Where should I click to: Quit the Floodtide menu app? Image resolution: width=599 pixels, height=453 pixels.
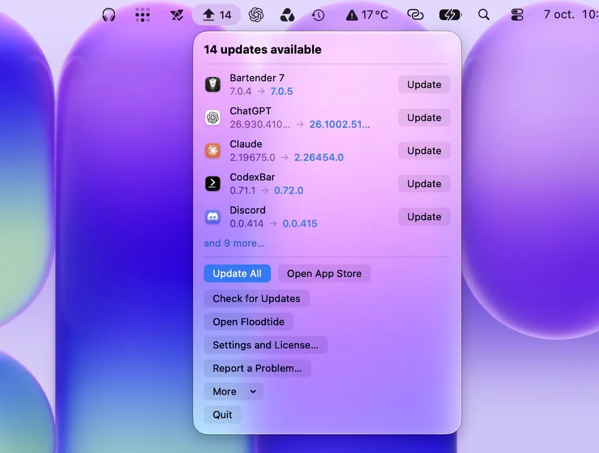[223, 415]
